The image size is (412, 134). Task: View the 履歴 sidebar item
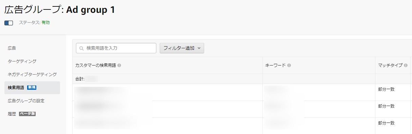tap(12, 114)
